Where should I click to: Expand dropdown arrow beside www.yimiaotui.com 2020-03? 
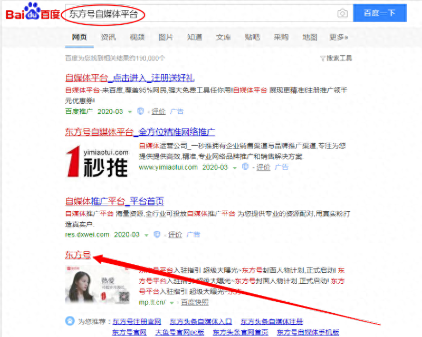coord(235,167)
